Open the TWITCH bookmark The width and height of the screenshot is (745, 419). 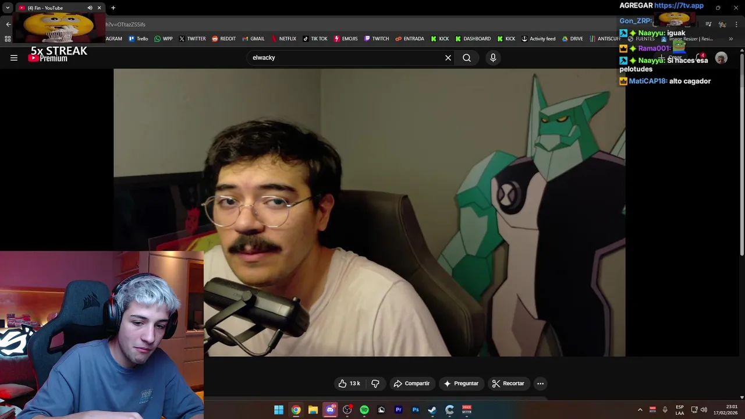[x=377, y=39]
